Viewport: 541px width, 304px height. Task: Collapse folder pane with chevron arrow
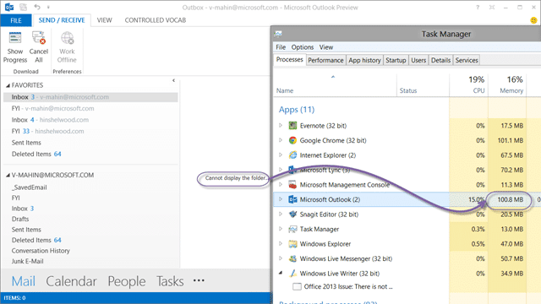point(173,80)
